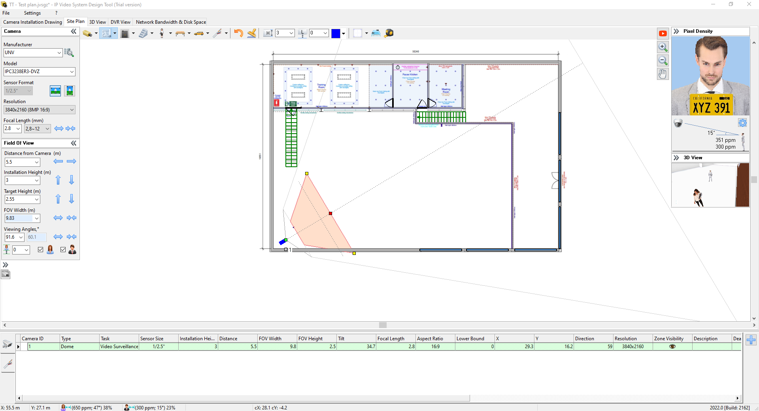759x411 pixels.
Task: Click the tape measure tool
Action: pyautogui.click(x=389, y=33)
